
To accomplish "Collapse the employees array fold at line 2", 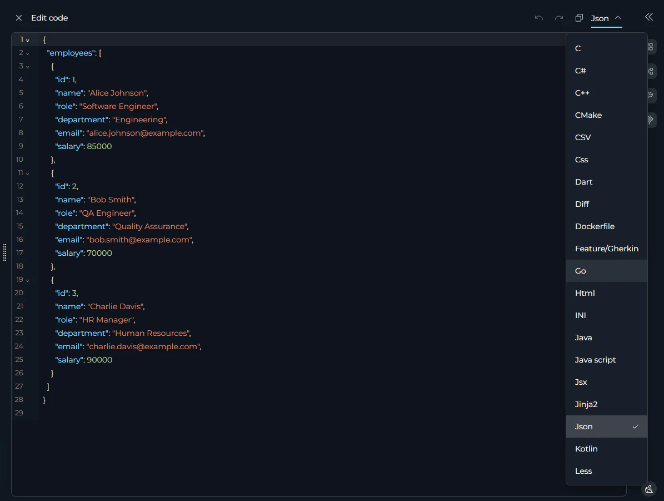I will tap(27, 53).
